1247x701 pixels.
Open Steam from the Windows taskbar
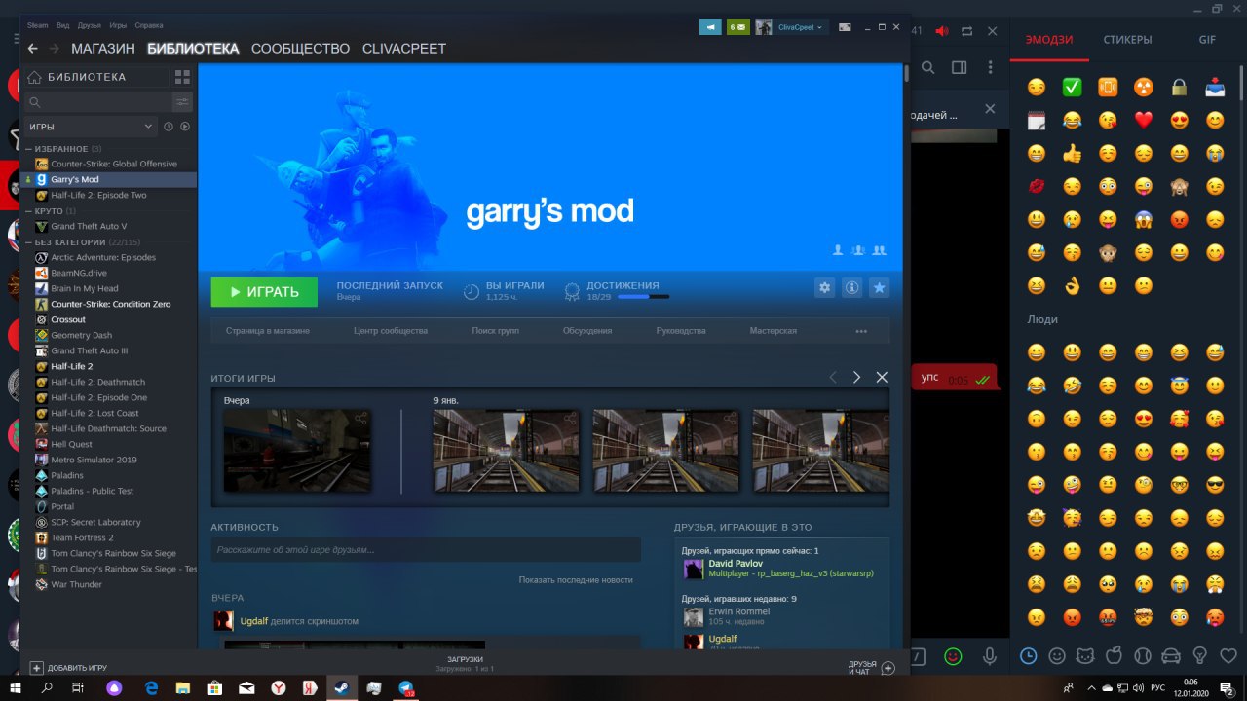click(342, 687)
